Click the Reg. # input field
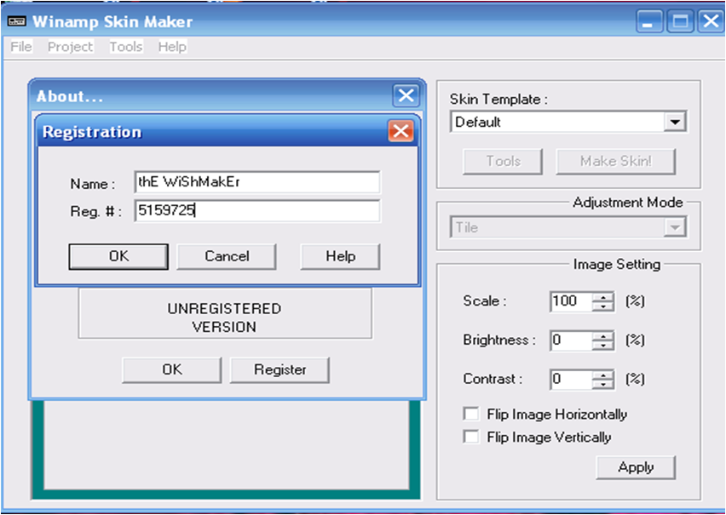 (x=257, y=210)
